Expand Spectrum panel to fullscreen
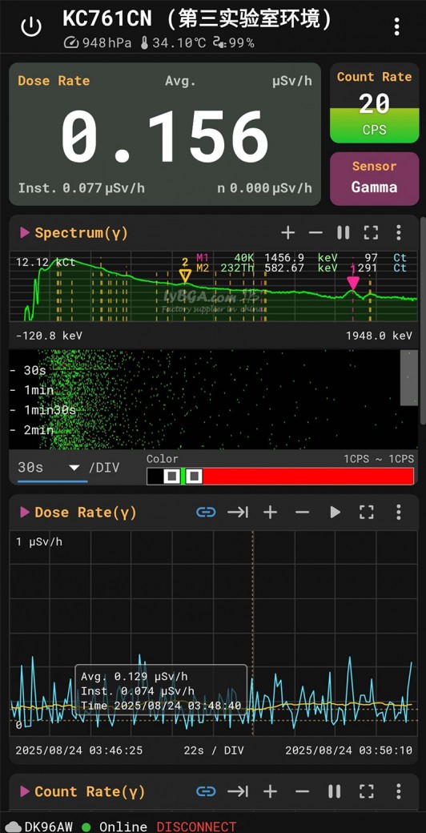The image size is (426, 833). [371, 232]
